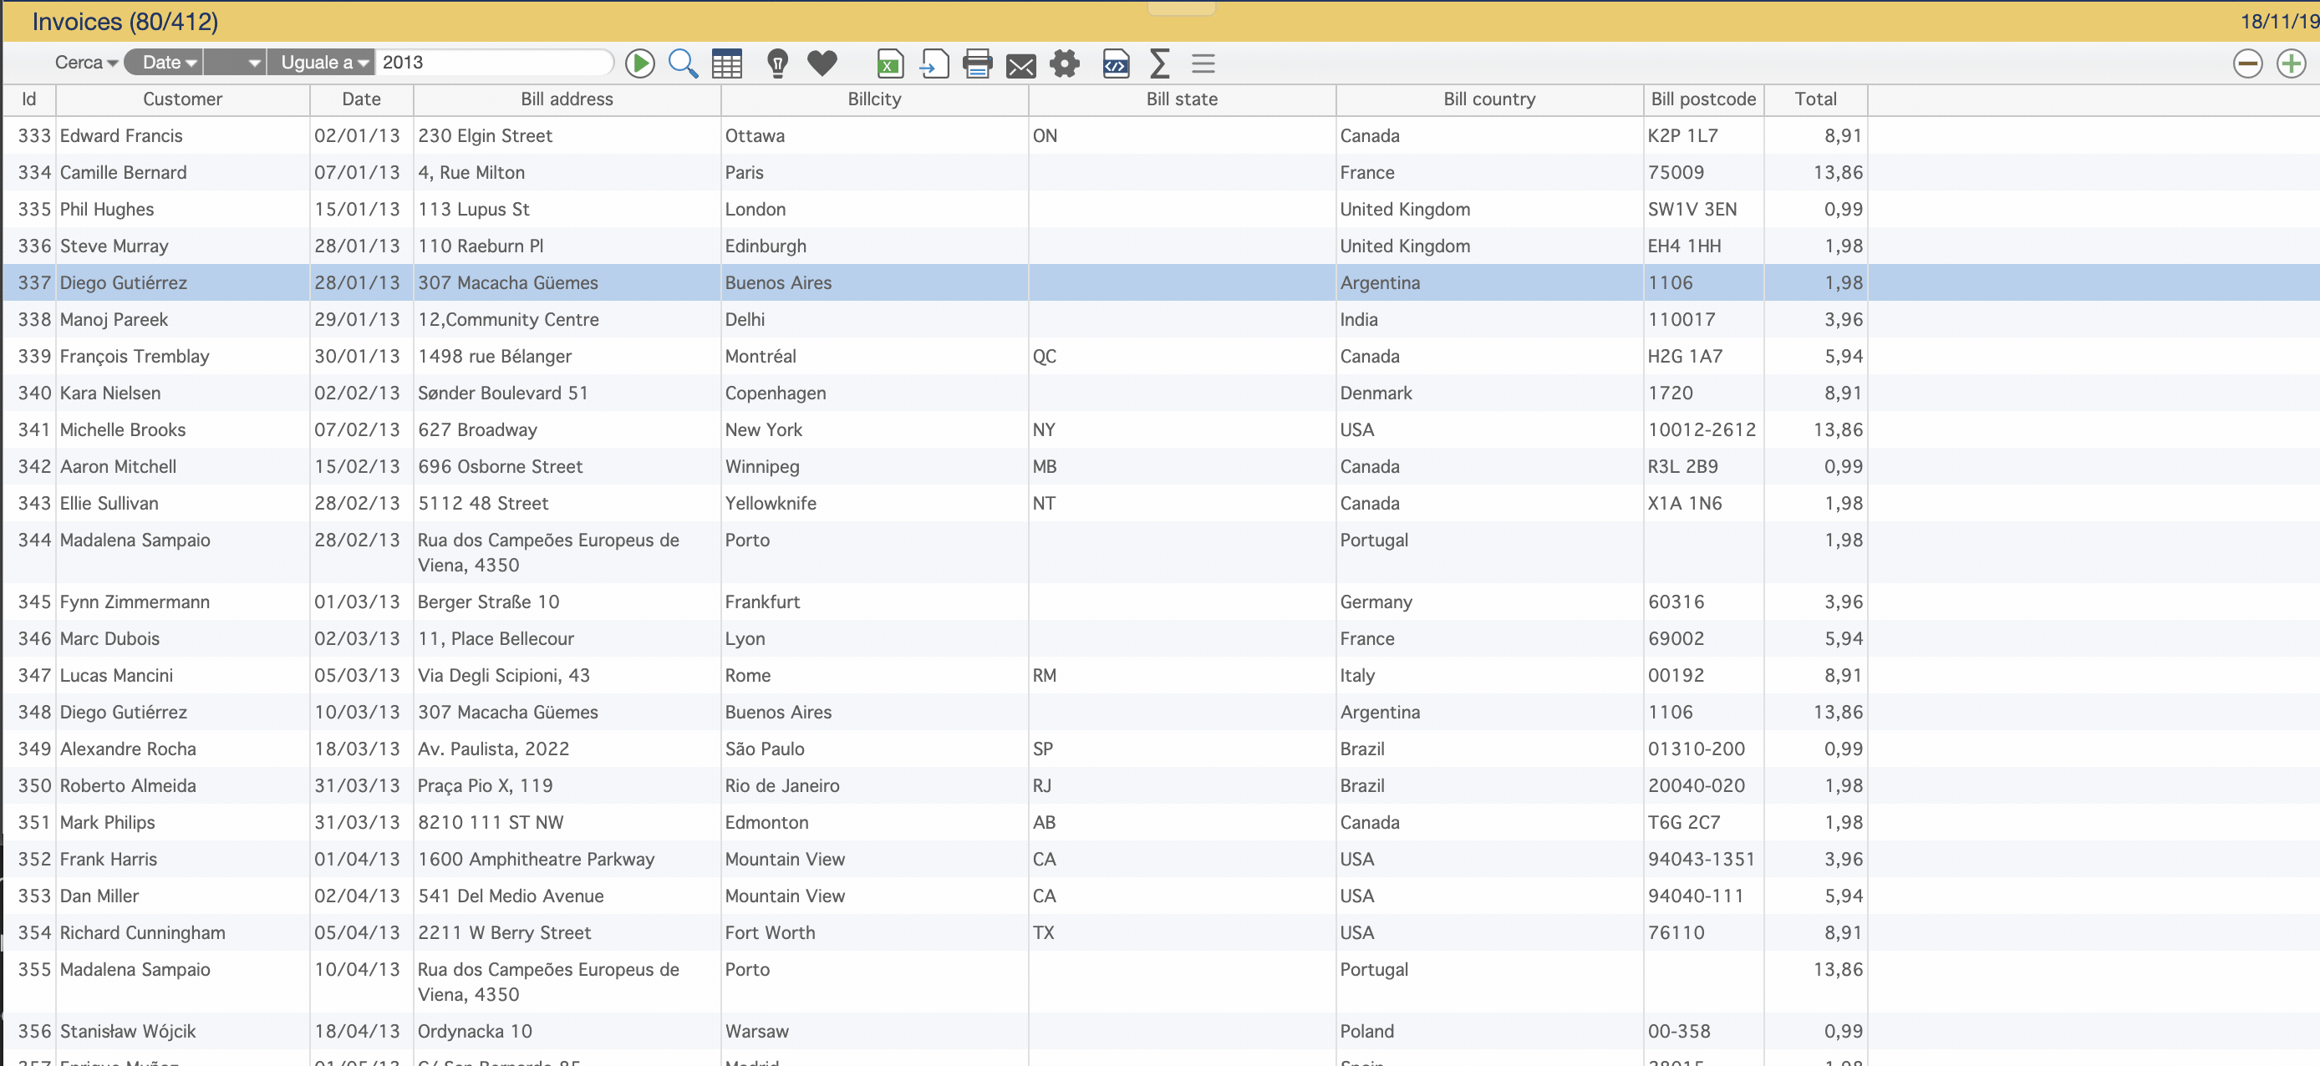
Task: Click address 'Sønder Boulevard 51'
Action: point(502,393)
